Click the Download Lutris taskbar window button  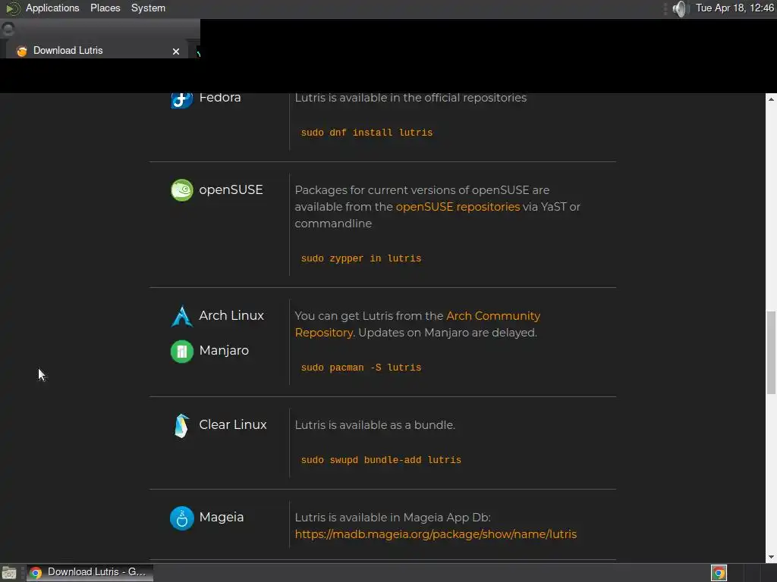click(x=90, y=572)
